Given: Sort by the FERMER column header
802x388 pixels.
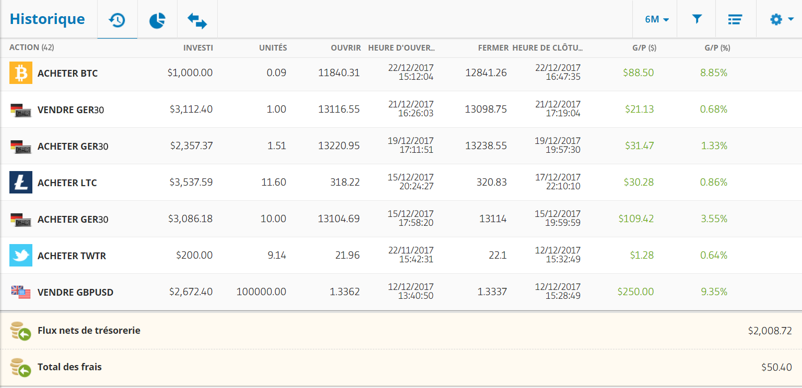Looking at the screenshot, I should pyautogui.click(x=493, y=47).
